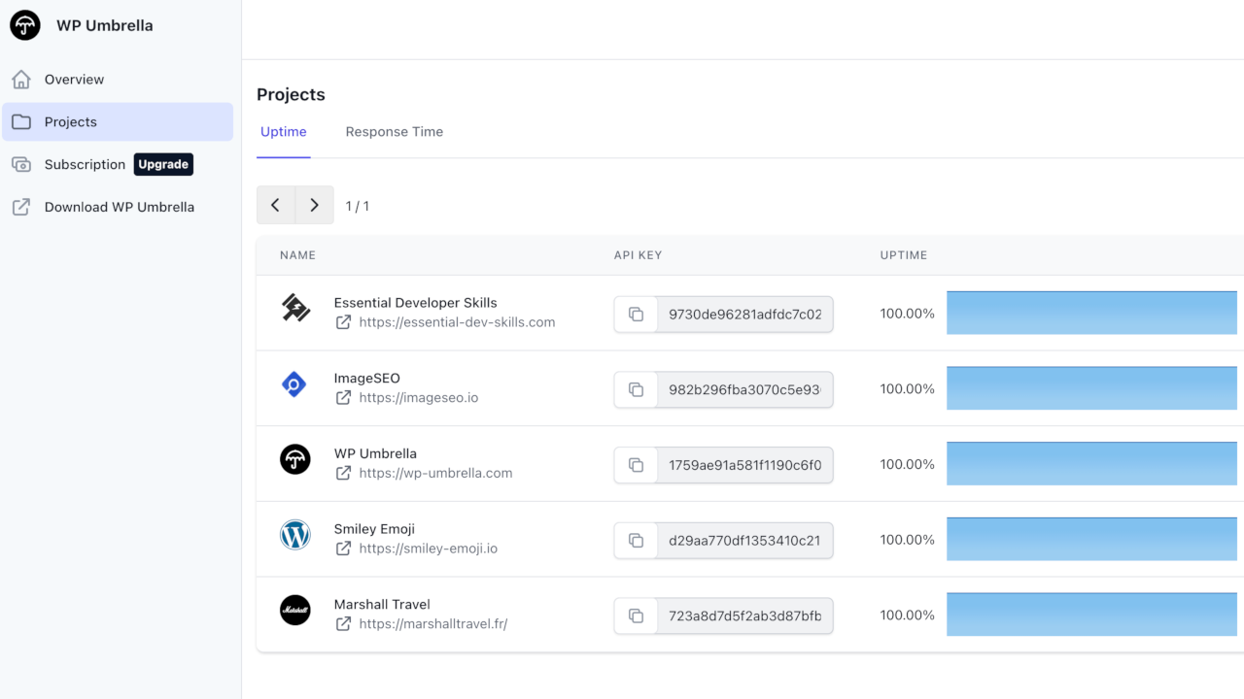1244x699 pixels.
Task: Open Download WP Umbrella link
Action: pyautogui.click(x=119, y=207)
